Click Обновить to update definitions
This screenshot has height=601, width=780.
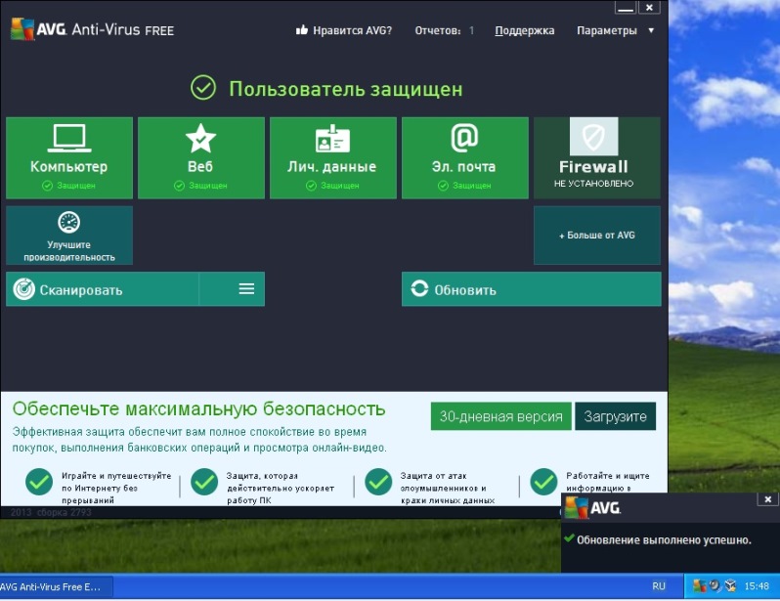(532, 289)
